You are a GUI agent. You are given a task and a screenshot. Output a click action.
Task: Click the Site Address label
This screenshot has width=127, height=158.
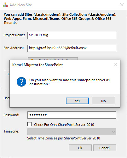14,48
